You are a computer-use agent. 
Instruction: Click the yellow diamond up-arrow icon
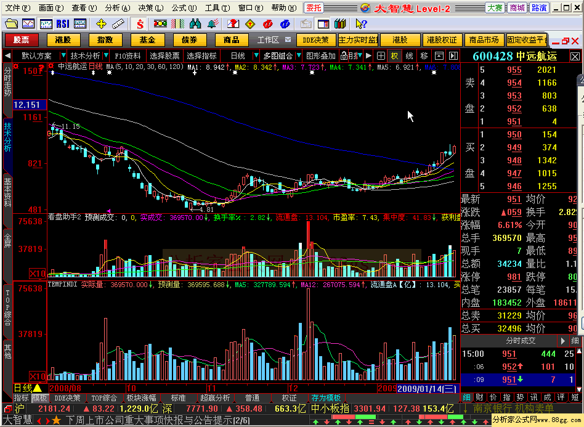tap(250, 24)
